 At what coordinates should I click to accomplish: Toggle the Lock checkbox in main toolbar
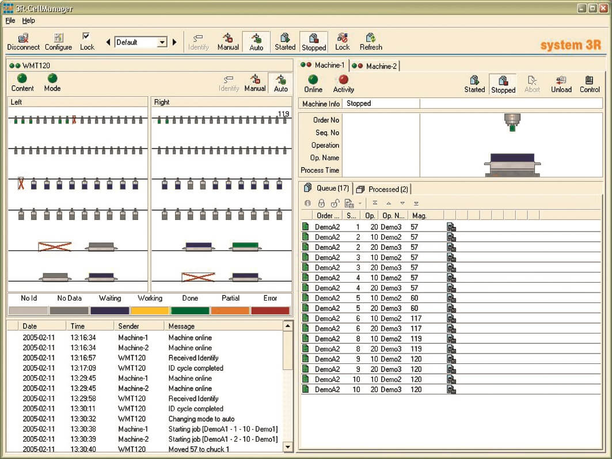[x=86, y=36]
